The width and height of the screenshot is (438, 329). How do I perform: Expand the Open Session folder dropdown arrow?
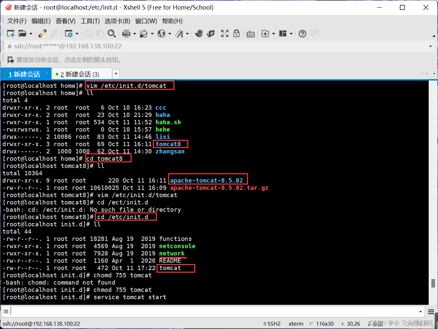pos(31,34)
